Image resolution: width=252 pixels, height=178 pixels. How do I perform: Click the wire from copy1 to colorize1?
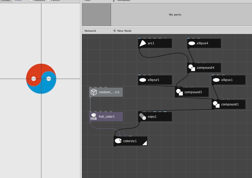click(x=128, y=128)
